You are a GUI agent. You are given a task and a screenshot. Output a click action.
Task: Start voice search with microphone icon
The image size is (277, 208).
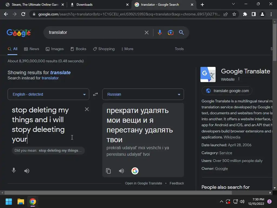click(x=160, y=32)
